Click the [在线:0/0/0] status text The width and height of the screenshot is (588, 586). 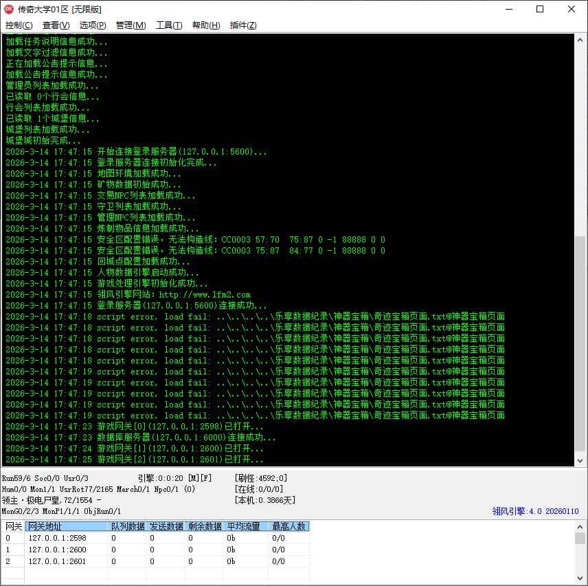click(259, 489)
